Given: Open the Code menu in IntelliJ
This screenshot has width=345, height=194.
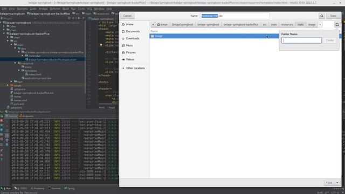Looking at the screenshot, I should [x=33, y=9].
